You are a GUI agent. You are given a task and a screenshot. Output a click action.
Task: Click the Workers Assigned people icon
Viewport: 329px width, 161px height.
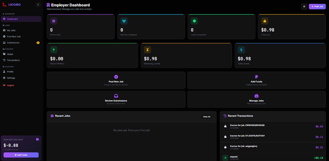[124, 21]
